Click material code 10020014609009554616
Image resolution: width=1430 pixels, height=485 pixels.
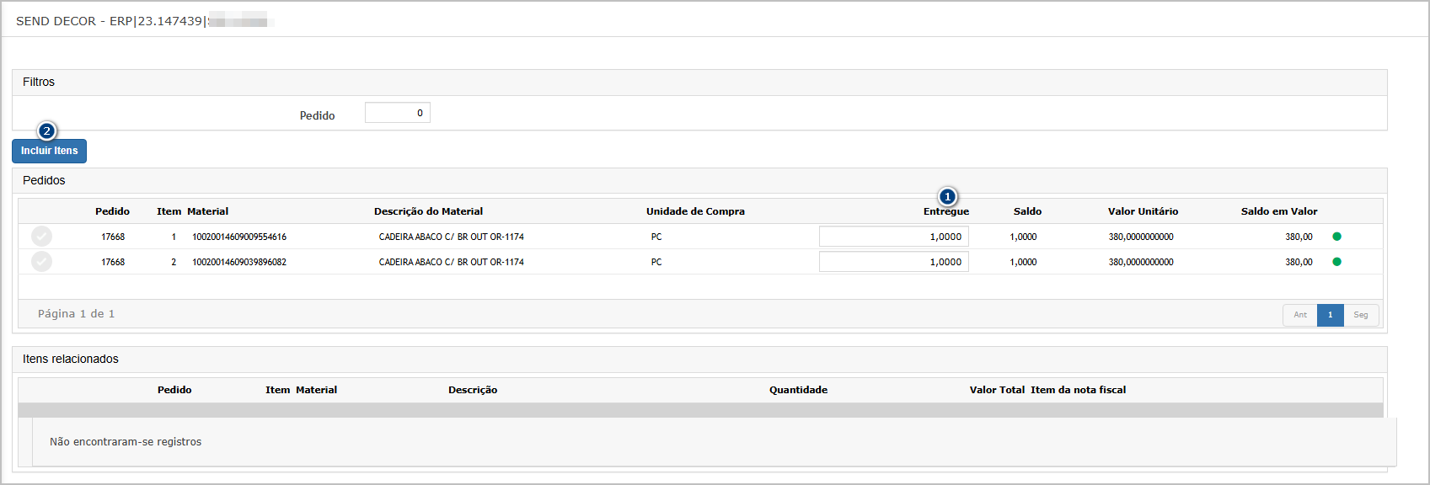(239, 237)
